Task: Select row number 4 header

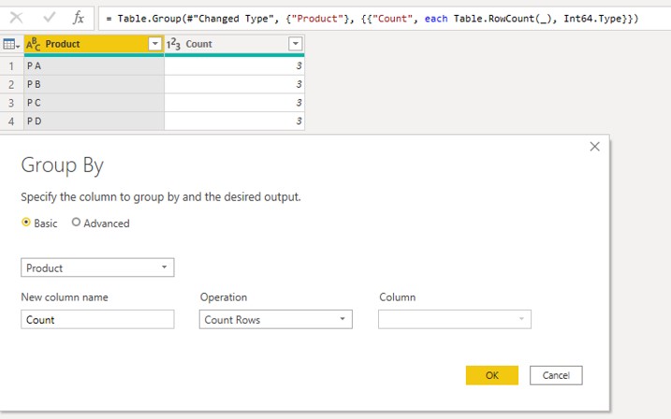Action: (11, 121)
